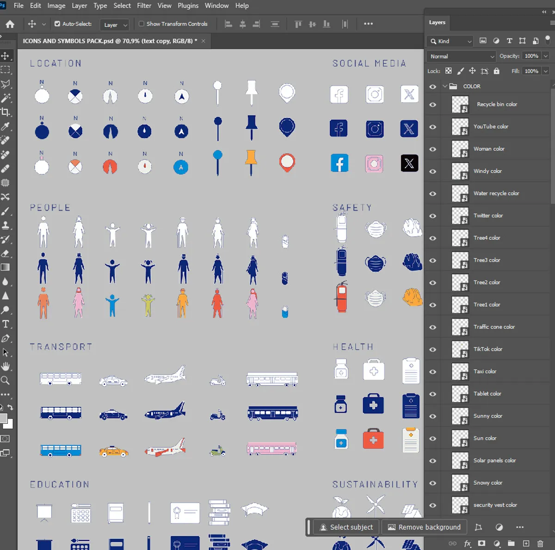
Task: Add a layer mask from the Layers panel
Action: (481, 544)
